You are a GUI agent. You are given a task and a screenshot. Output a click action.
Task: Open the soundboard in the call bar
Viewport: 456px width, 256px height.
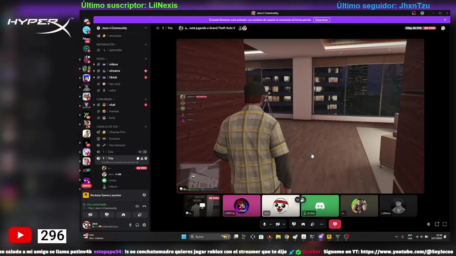312,224
